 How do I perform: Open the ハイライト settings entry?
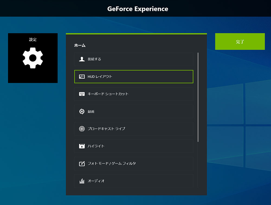tap(133, 146)
